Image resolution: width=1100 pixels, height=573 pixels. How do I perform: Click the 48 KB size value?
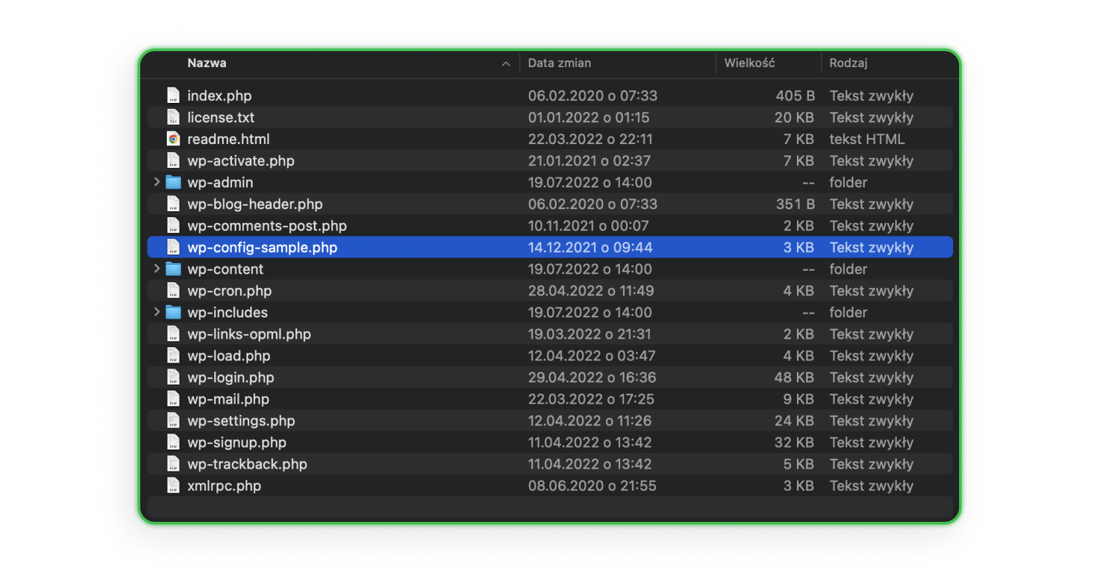click(x=794, y=377)
